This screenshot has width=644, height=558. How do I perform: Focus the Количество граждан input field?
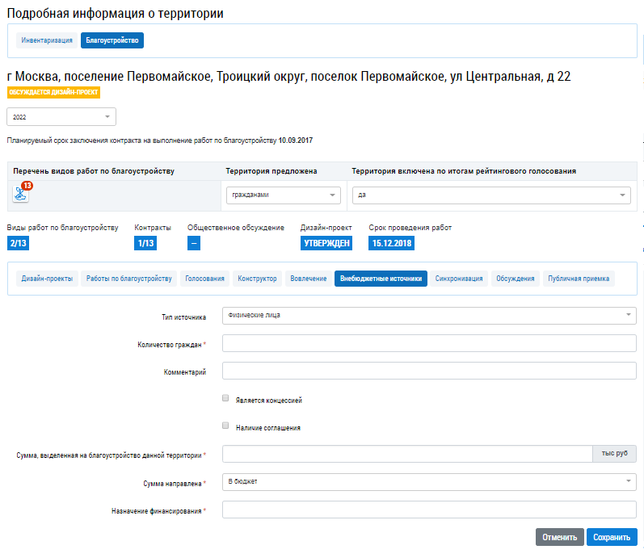point(429,343)
